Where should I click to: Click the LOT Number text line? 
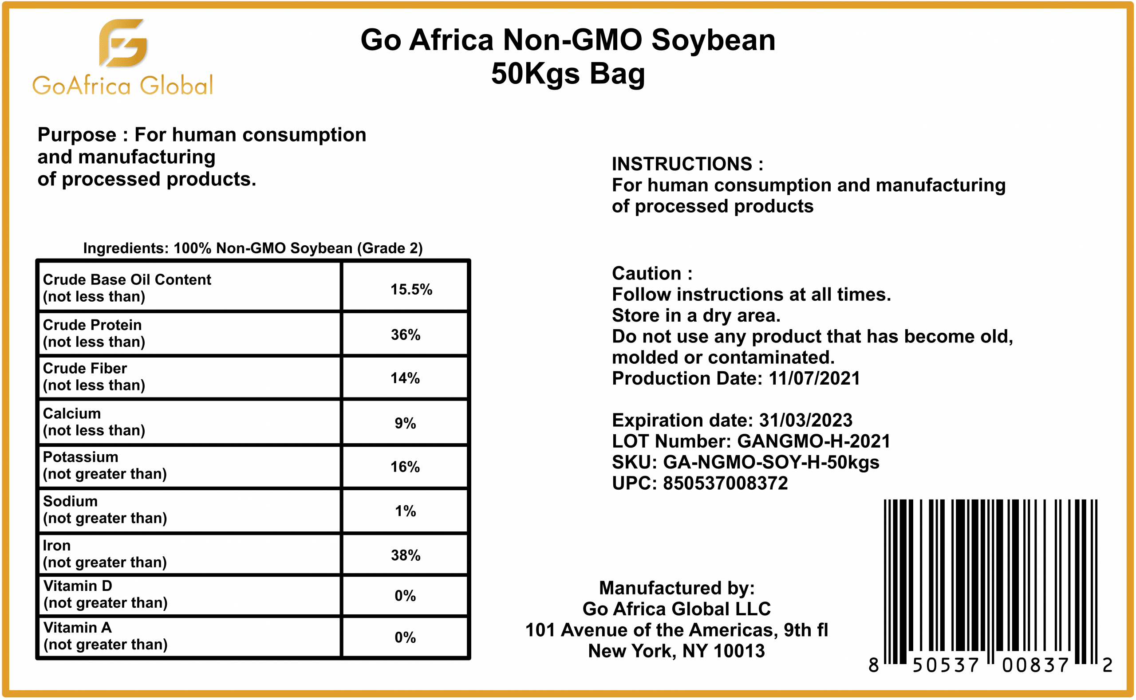(x=751, y=441)
